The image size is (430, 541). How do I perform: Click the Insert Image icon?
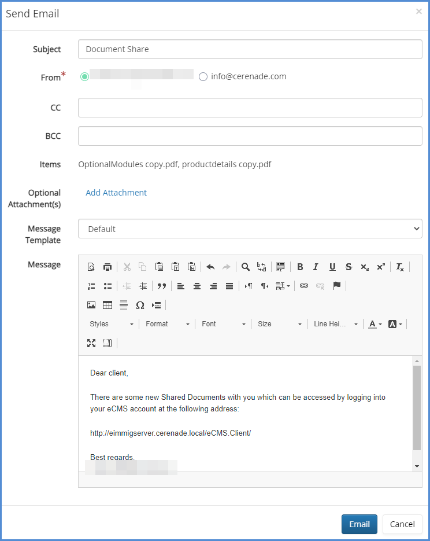coord(91,305)
